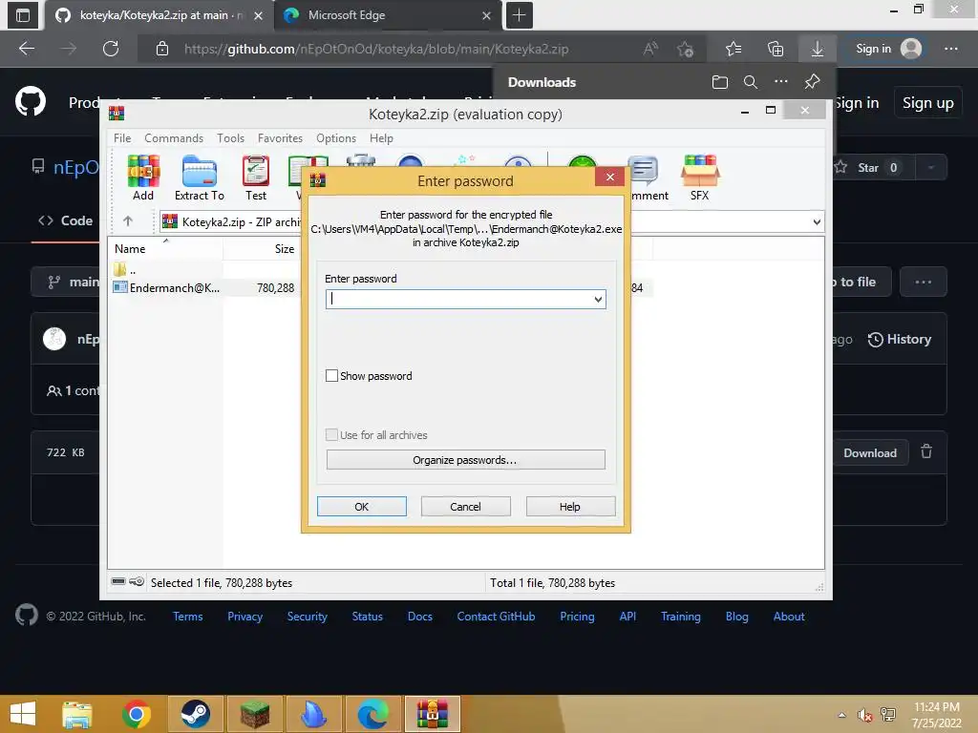Open the Help menu in WinRAR
This screenshot has width=978, height=733.
[x=381, y=137]
